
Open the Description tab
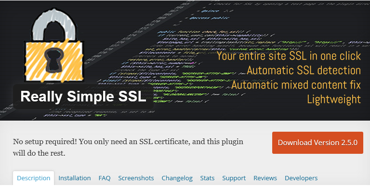(34, 178)
